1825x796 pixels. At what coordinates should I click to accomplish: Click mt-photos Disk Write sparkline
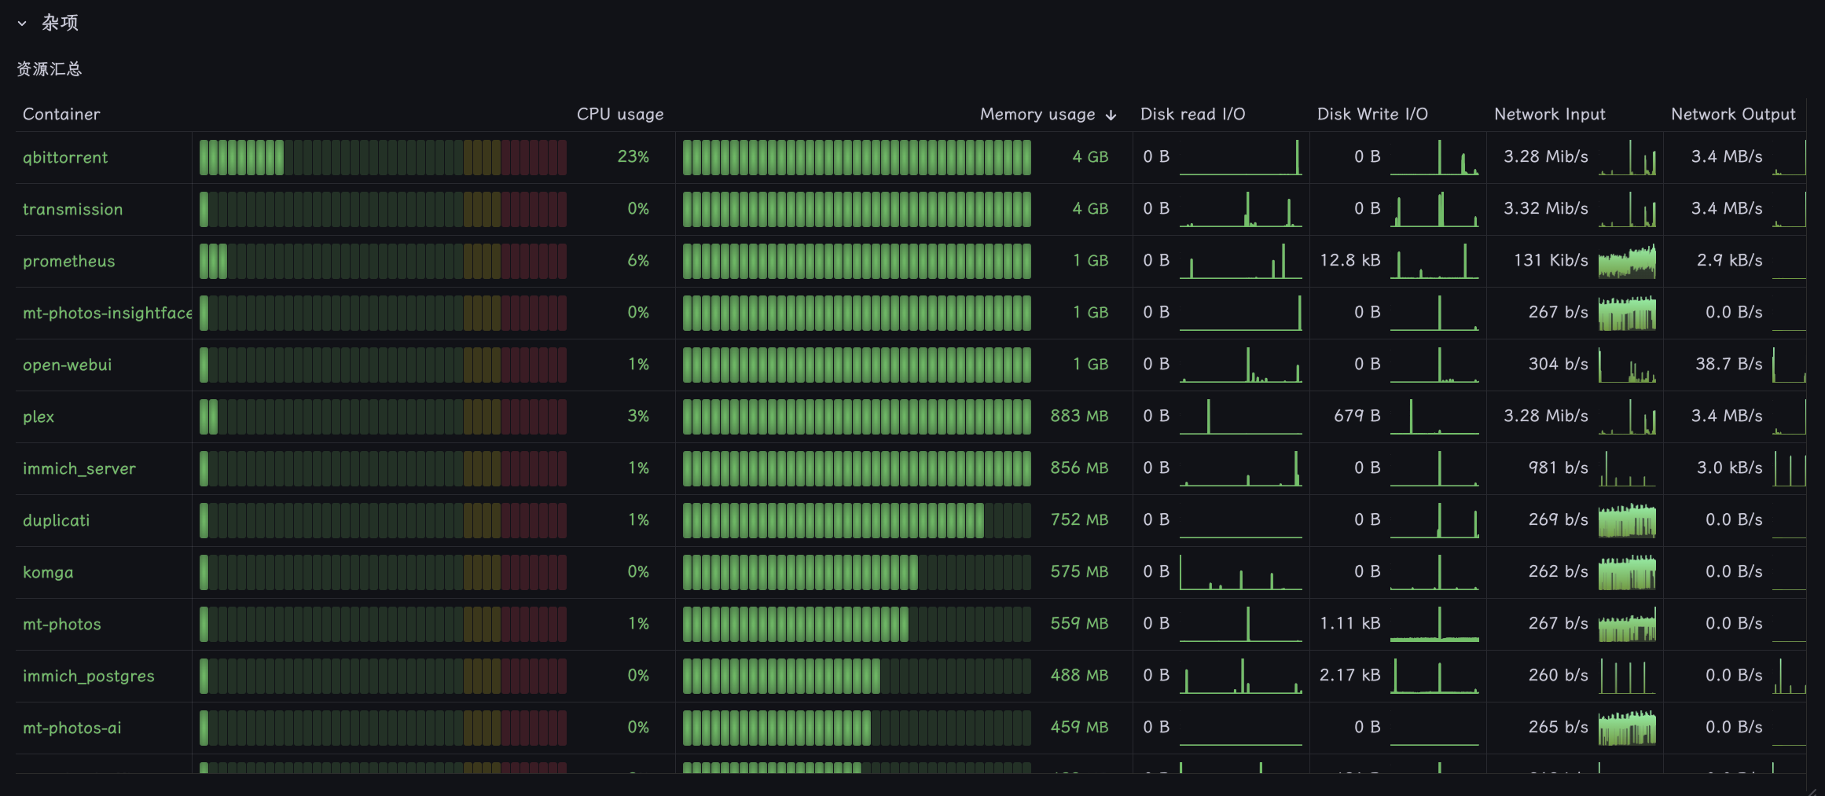point(1434,624)
